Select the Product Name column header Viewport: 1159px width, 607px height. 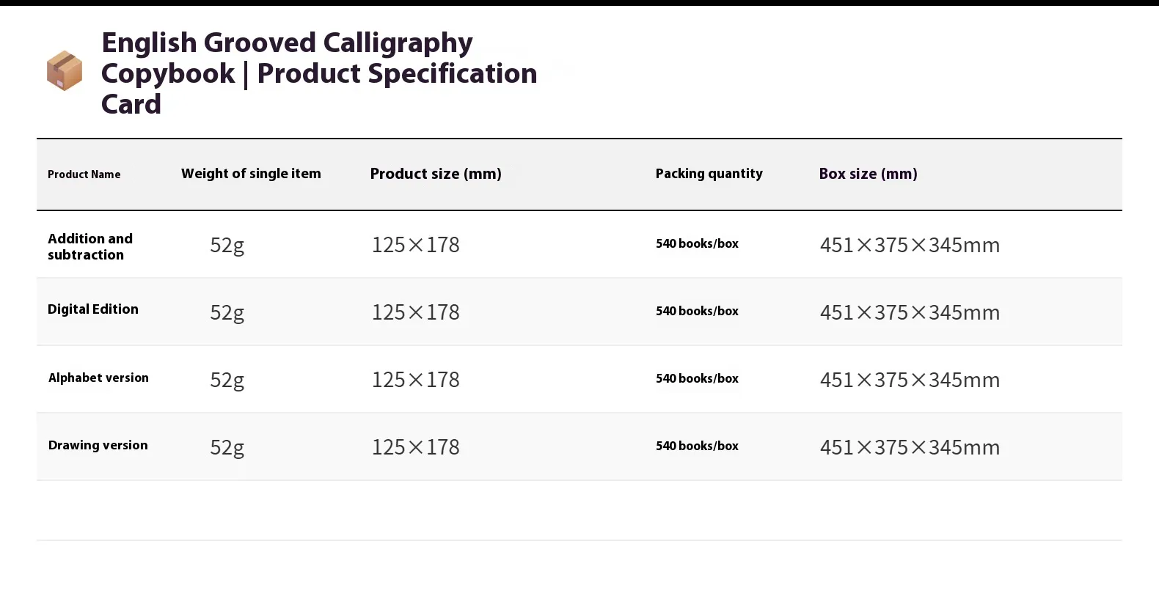84,174
